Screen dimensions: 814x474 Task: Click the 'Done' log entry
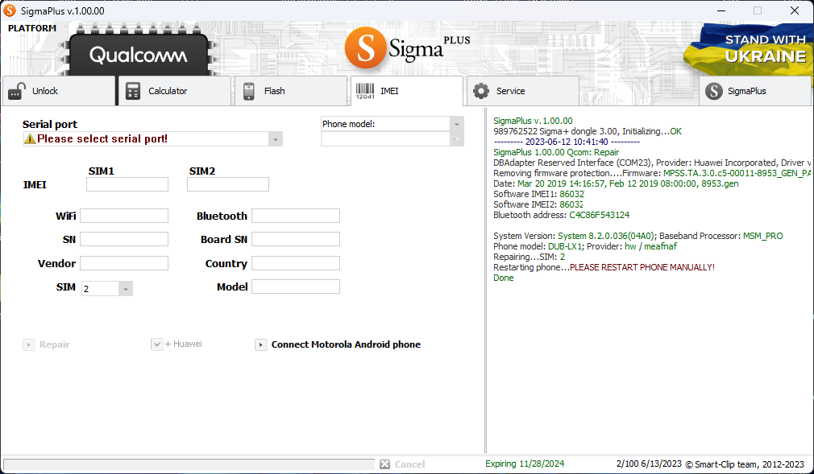click(x=504, y=278)
